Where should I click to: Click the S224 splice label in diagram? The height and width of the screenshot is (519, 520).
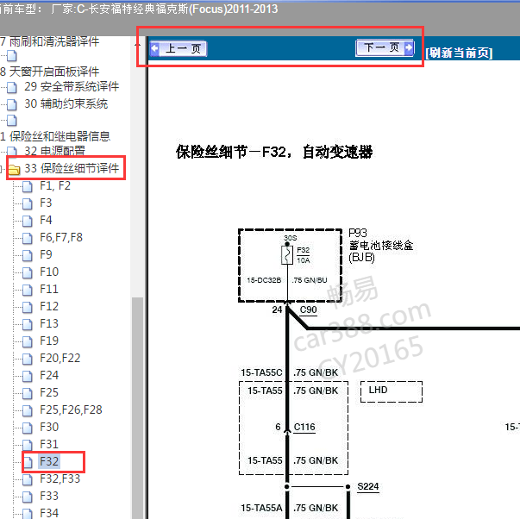(x=368, y=486)
